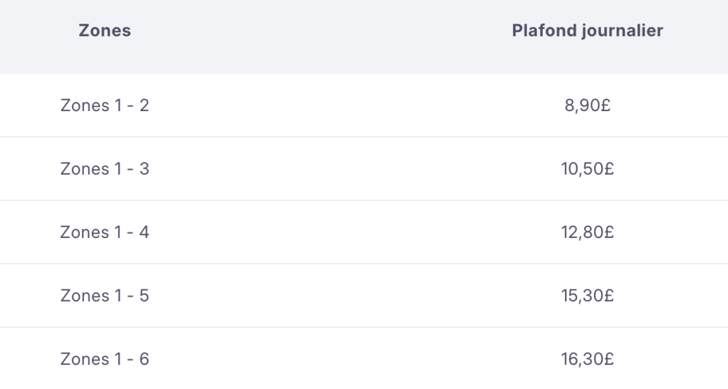Click the 12,80£ daily cap value
Viewport: 728px width, 389px height.
tap(588, 232)
